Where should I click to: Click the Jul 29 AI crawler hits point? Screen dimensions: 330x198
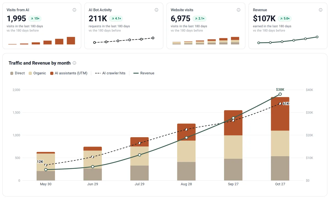[x=139, y=143]
